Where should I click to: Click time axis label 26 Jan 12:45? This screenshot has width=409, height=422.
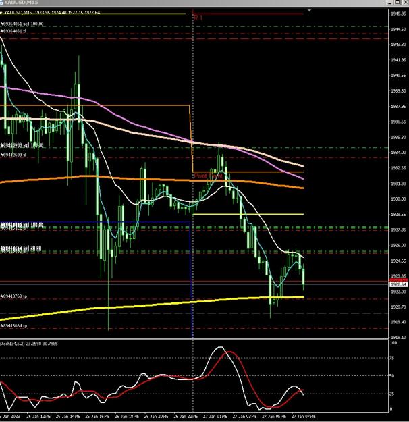(38, 417)
